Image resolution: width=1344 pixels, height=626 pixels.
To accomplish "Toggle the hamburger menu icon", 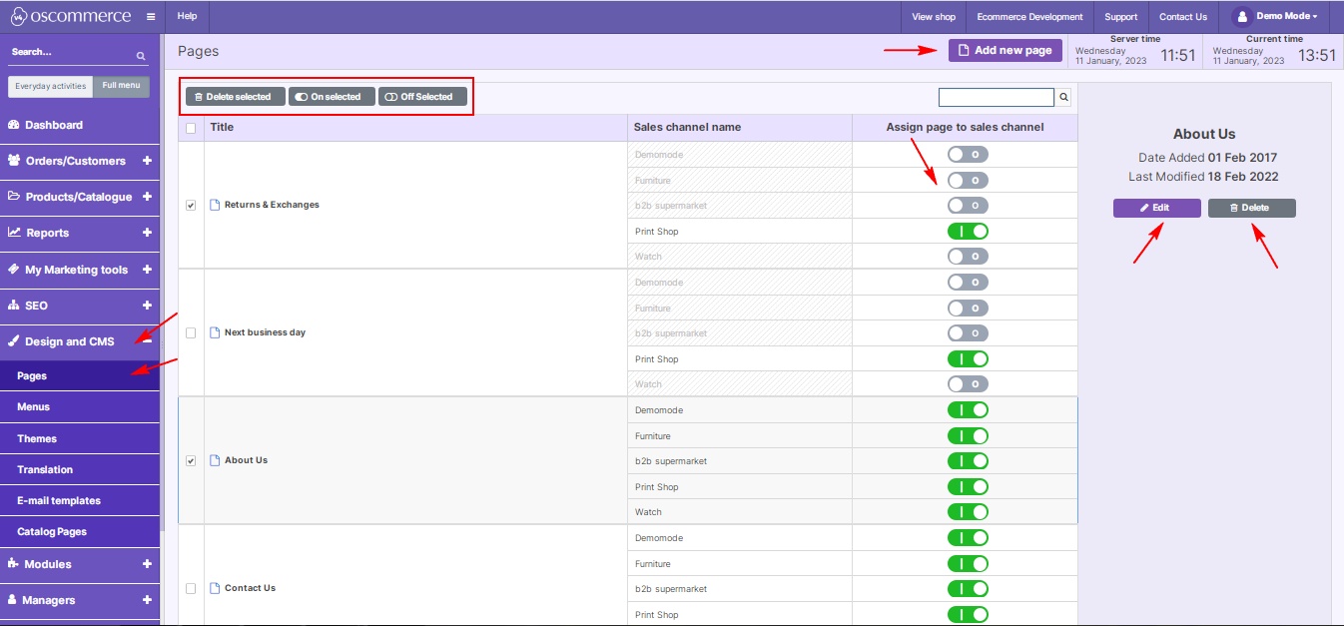I will [x=151, y=17].
